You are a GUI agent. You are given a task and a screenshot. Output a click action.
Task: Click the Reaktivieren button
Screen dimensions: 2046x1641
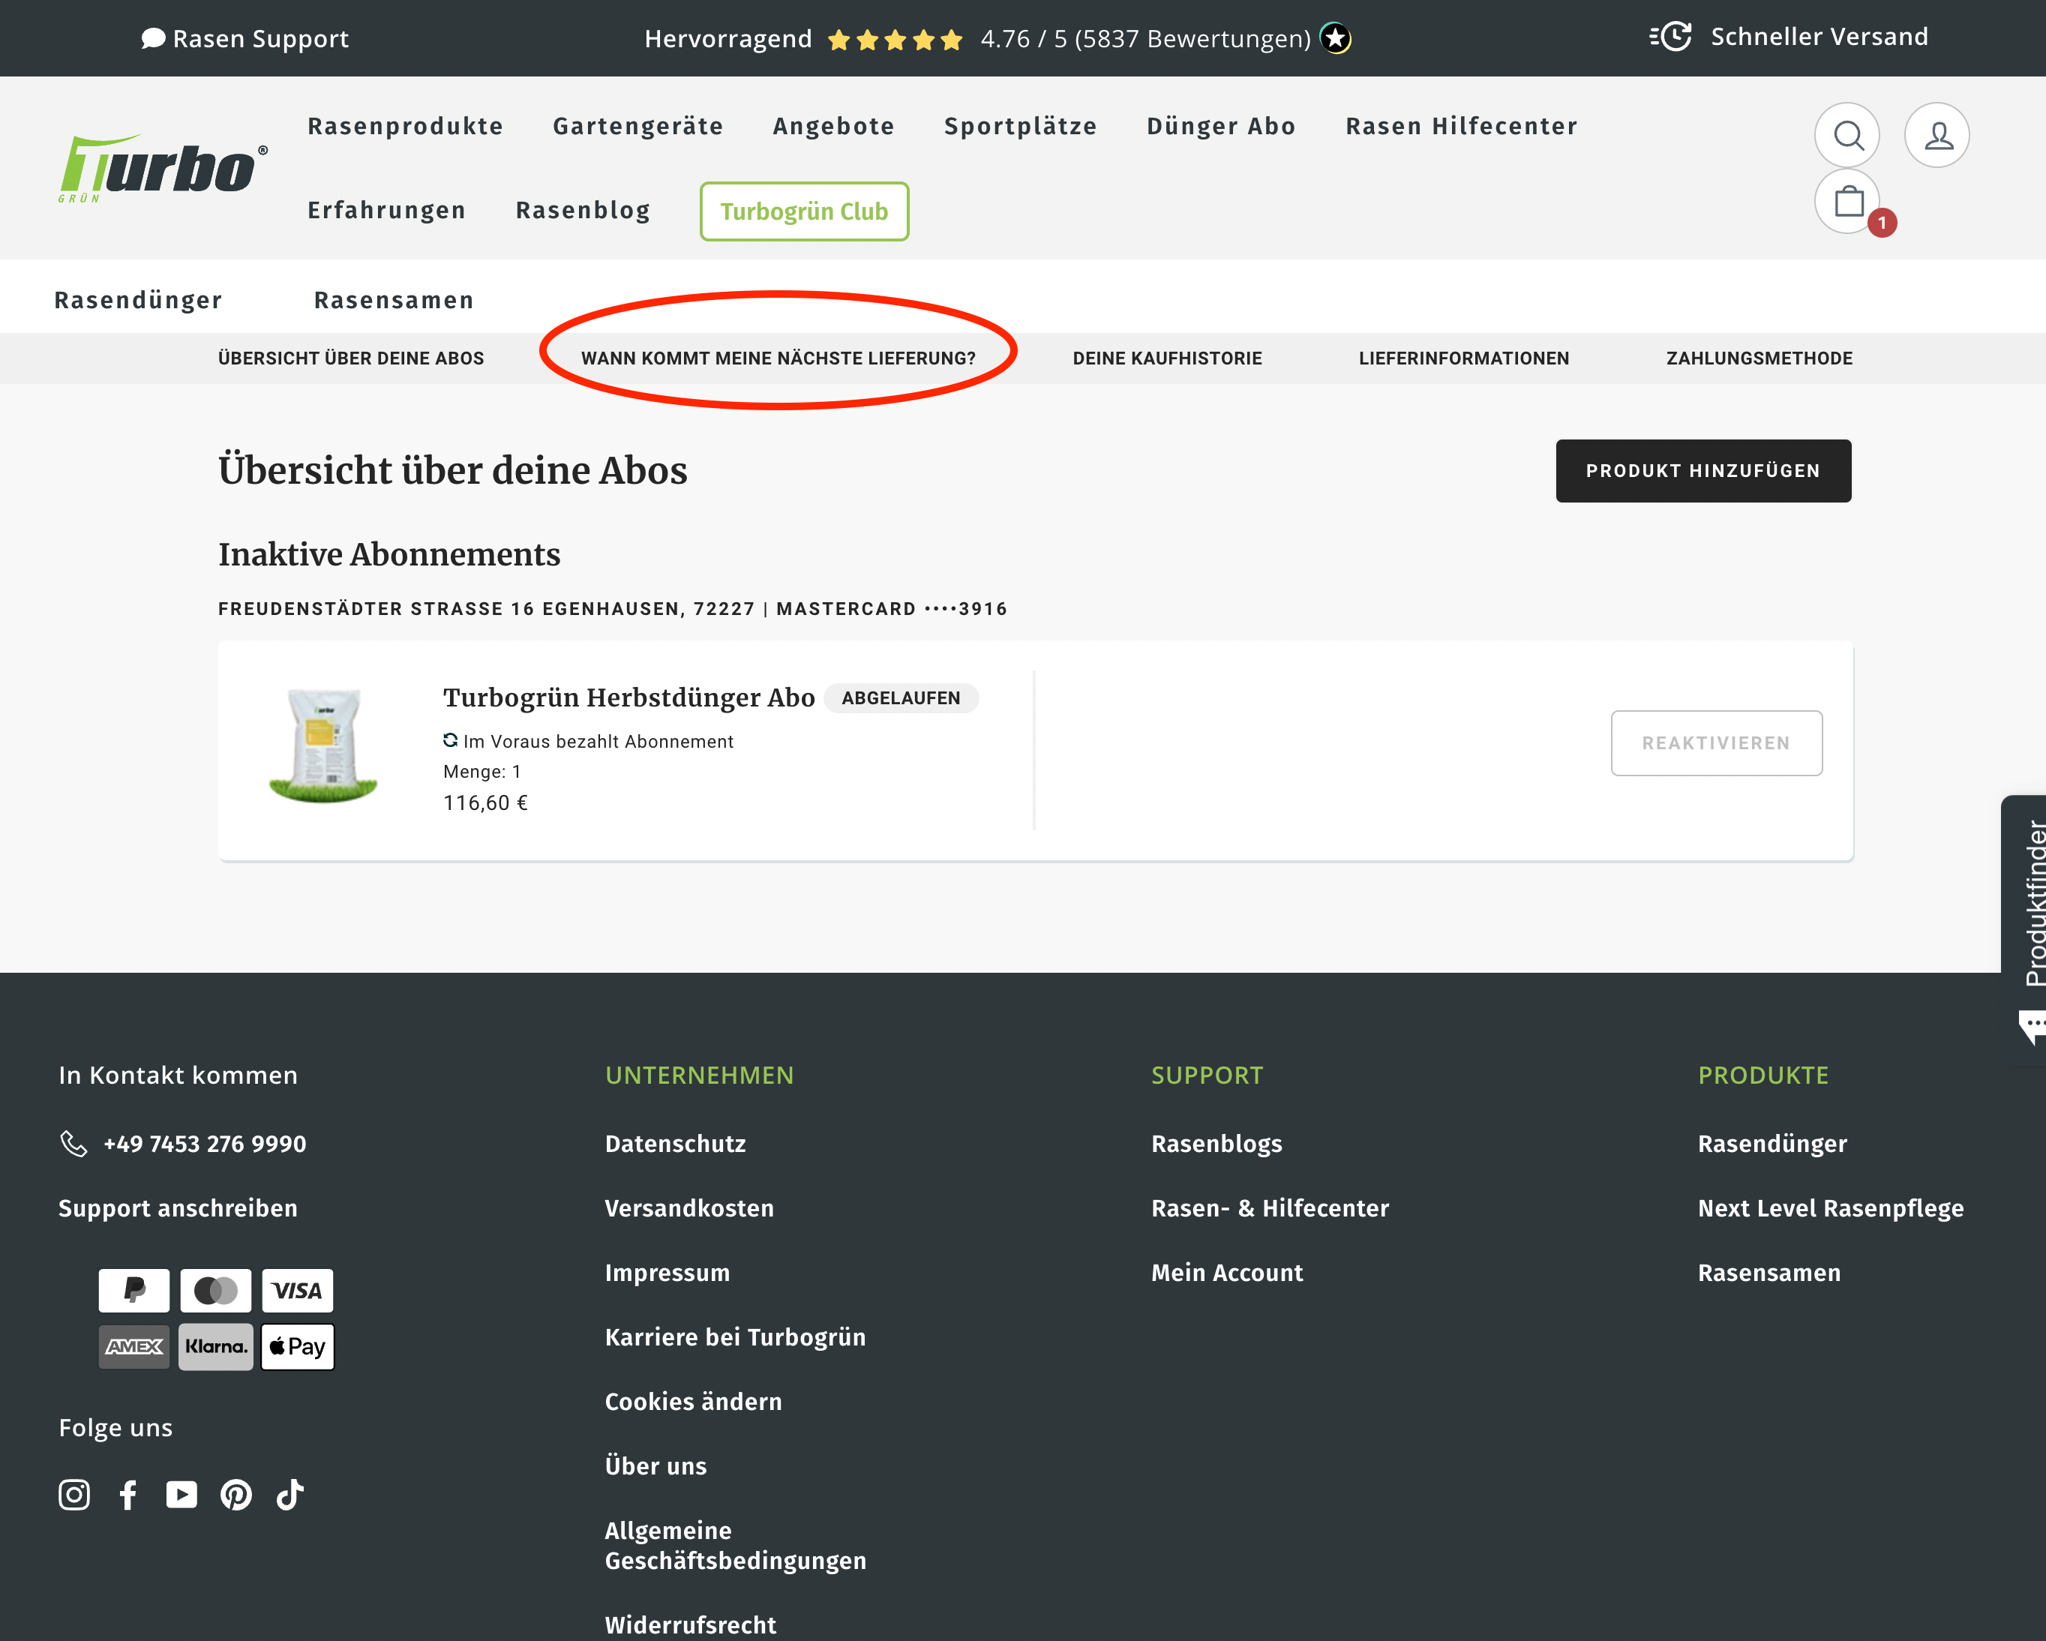1716,743
